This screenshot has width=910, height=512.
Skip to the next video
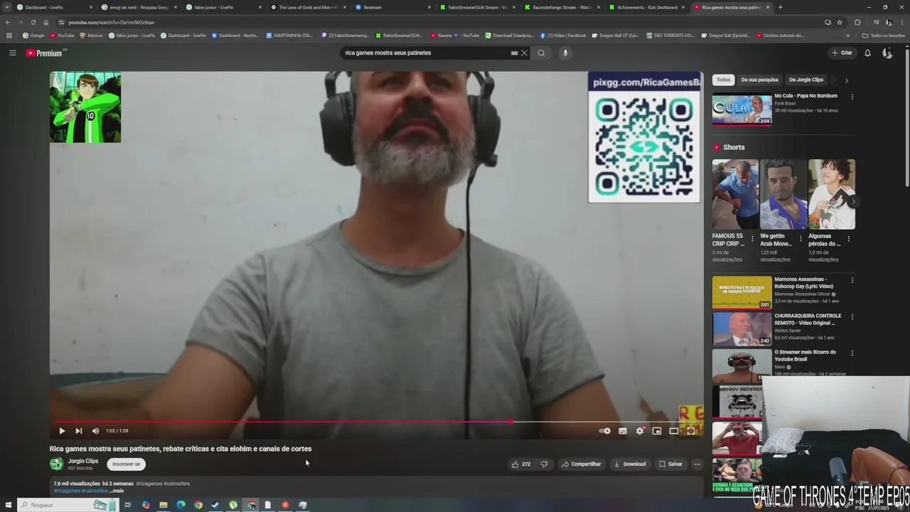point(78,430)
